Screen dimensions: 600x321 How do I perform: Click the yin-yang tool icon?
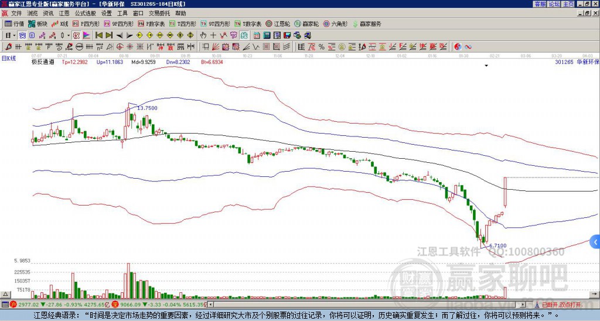coord(458,47)
